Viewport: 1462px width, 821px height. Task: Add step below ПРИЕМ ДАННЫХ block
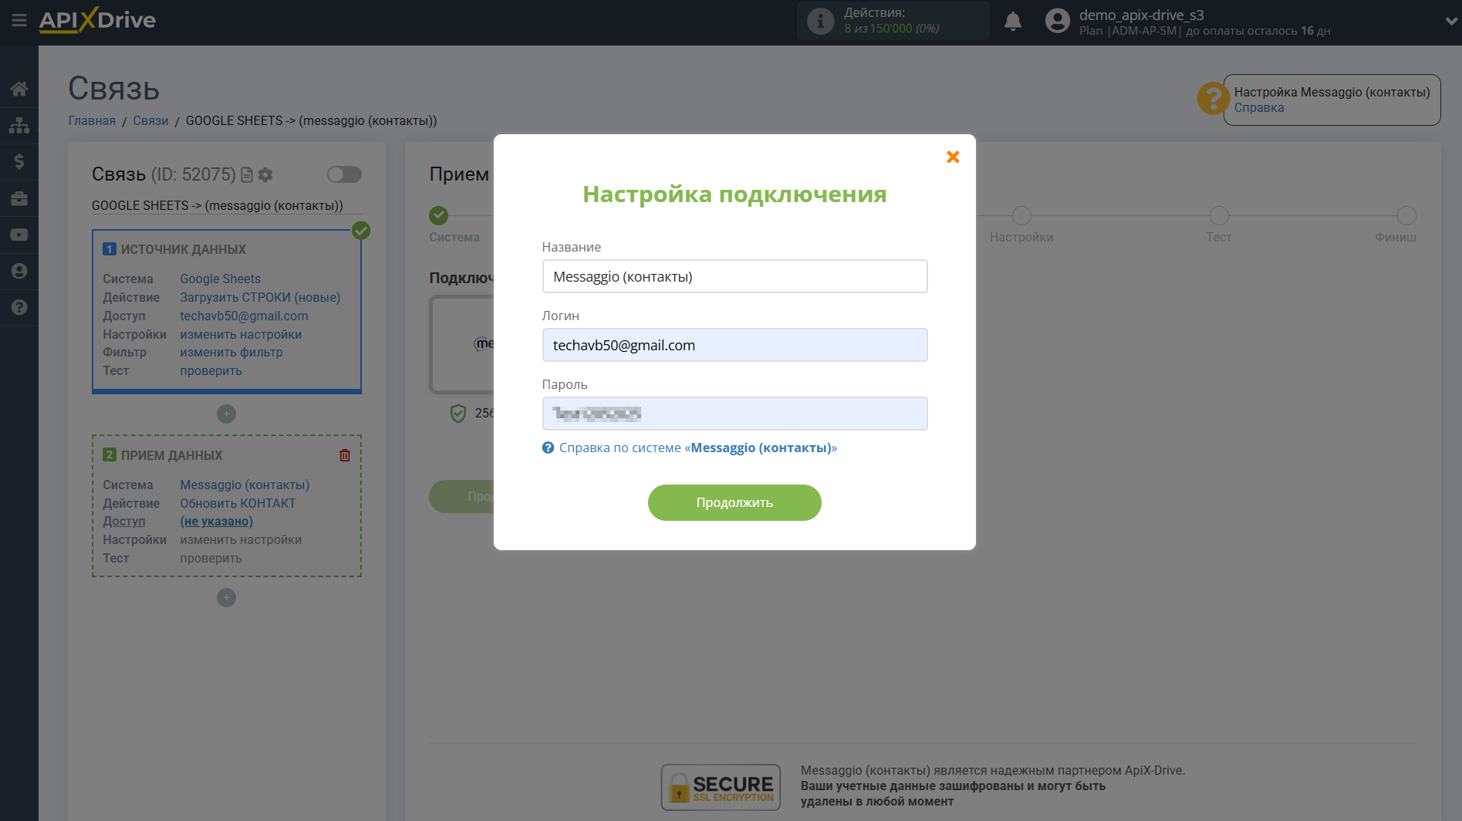[x=226, y=597]
